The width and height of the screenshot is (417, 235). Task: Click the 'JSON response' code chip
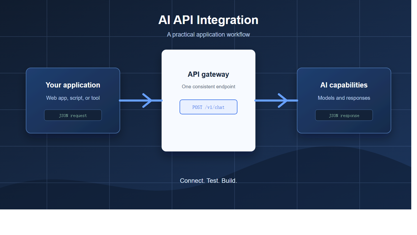click(344, 115)
